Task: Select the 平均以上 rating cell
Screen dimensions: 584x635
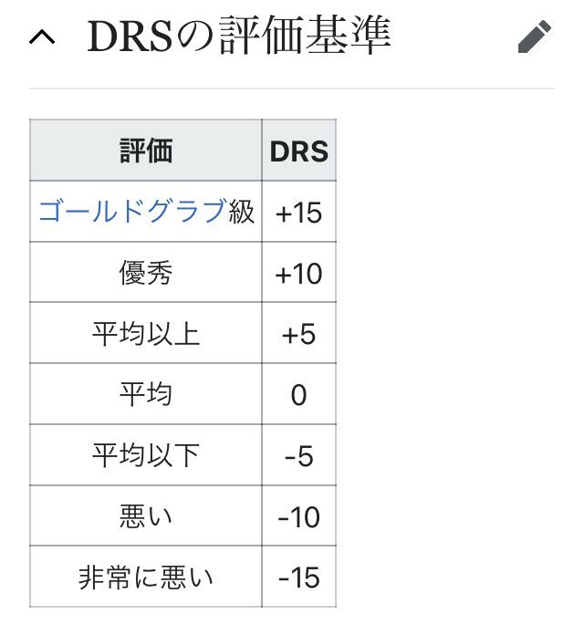Action: (x=146, y=333)
